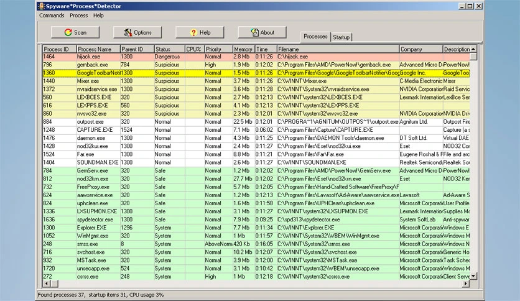The height and width of the screenshot is (301, 520).
Task: Click the Spyware Process Detector title bar icon
Action: pyautogui.click(x=41, y=6)
